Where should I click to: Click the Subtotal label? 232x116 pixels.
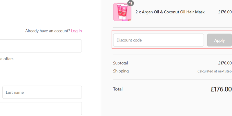(120, 63)
